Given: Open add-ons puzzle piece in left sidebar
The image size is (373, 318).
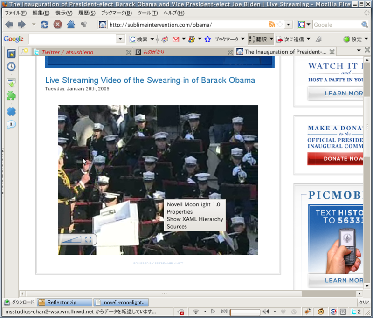Looking at the screenshot, I should tap(11, 96).
